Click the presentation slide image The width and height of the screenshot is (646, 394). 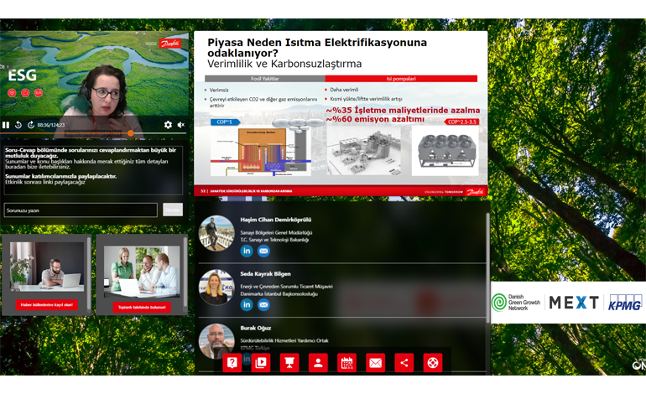(x=341, y=114)
